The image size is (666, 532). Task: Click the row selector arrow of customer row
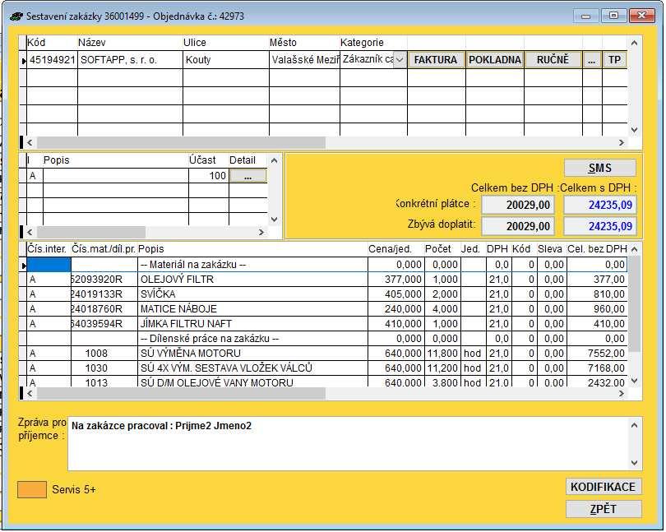[23, 61]
